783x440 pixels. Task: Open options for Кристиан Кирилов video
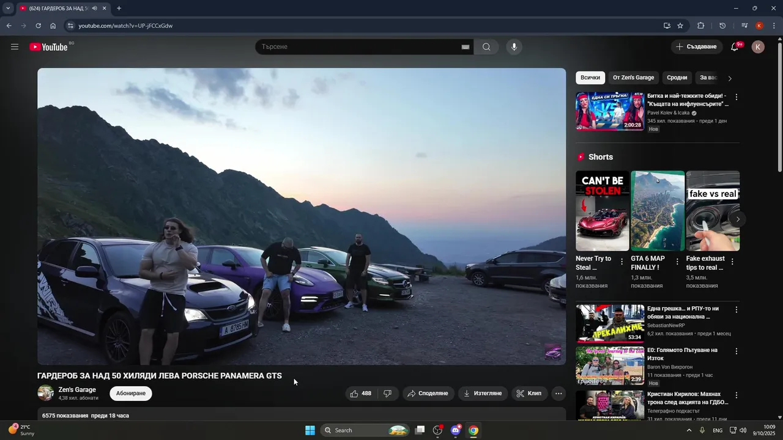(737, 395)
